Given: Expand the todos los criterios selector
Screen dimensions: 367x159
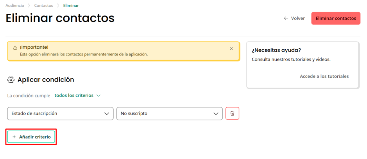Looking at the screenshot, I should point(77,95).
